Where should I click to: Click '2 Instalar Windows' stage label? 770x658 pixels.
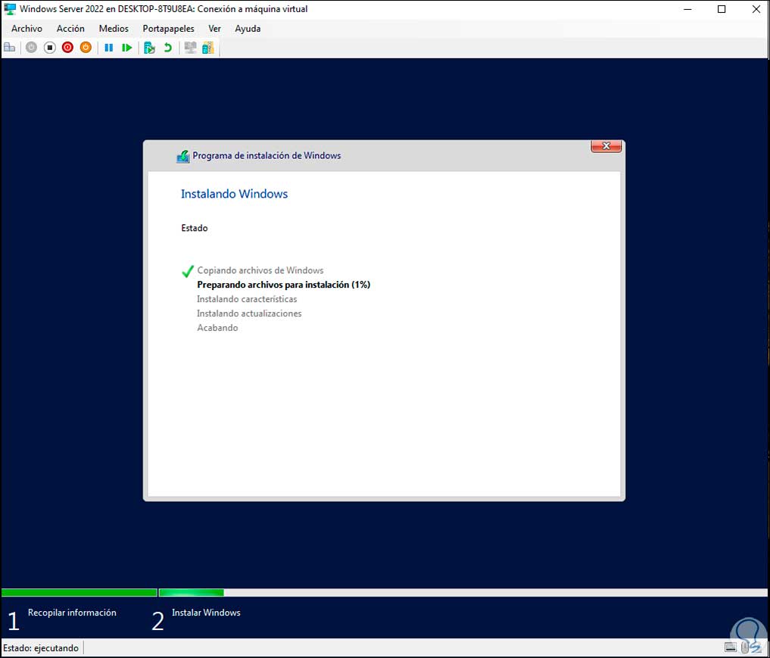point(196,621)
